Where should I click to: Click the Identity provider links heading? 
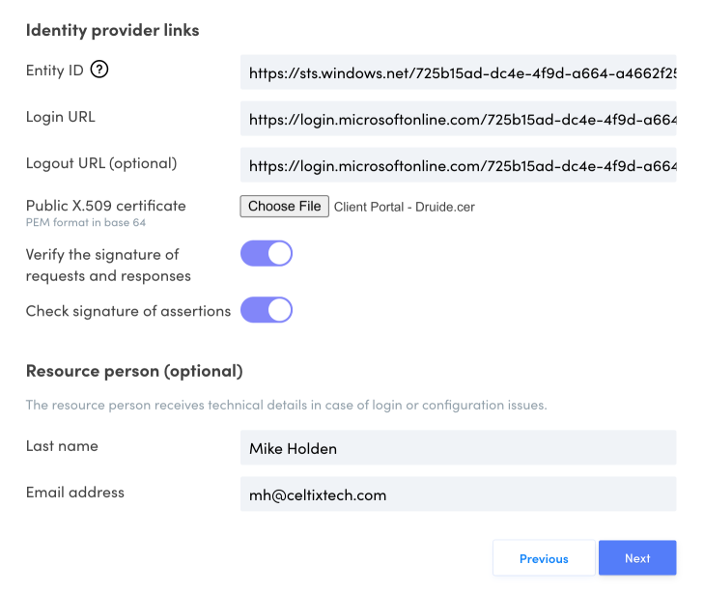click(112, 30)
